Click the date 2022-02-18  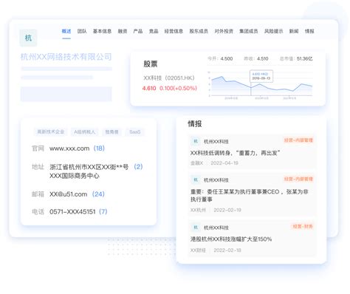pyautogui.click(x=227, y=250)
